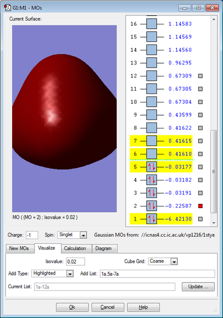
Task: Select energy value 0.41610
Action: pyautogui.click(x=180, y=154)
